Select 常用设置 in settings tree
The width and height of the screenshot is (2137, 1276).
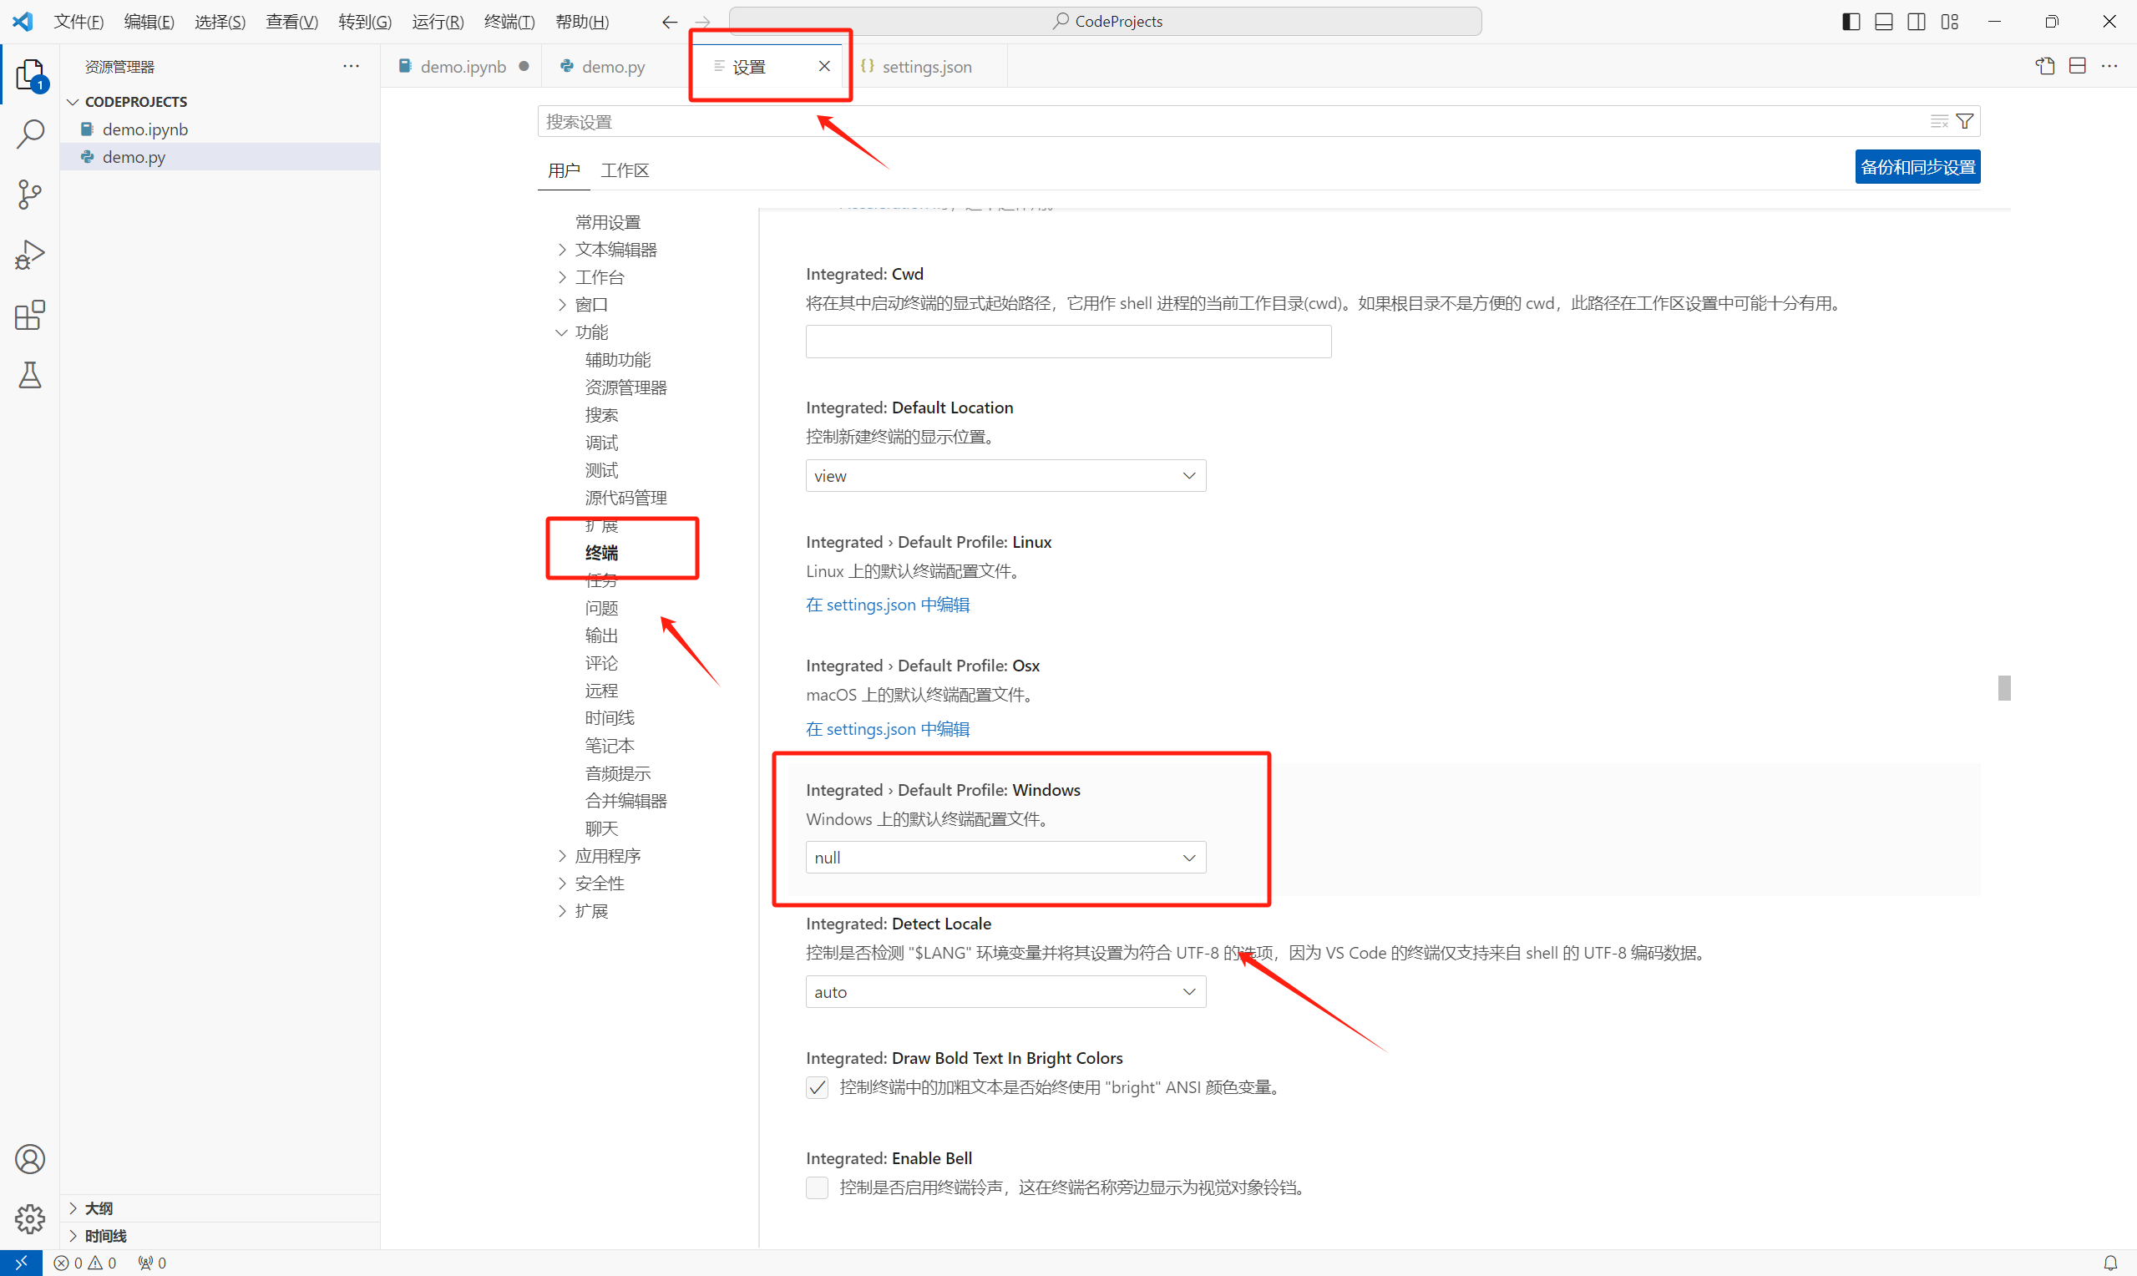coord(608,222)
